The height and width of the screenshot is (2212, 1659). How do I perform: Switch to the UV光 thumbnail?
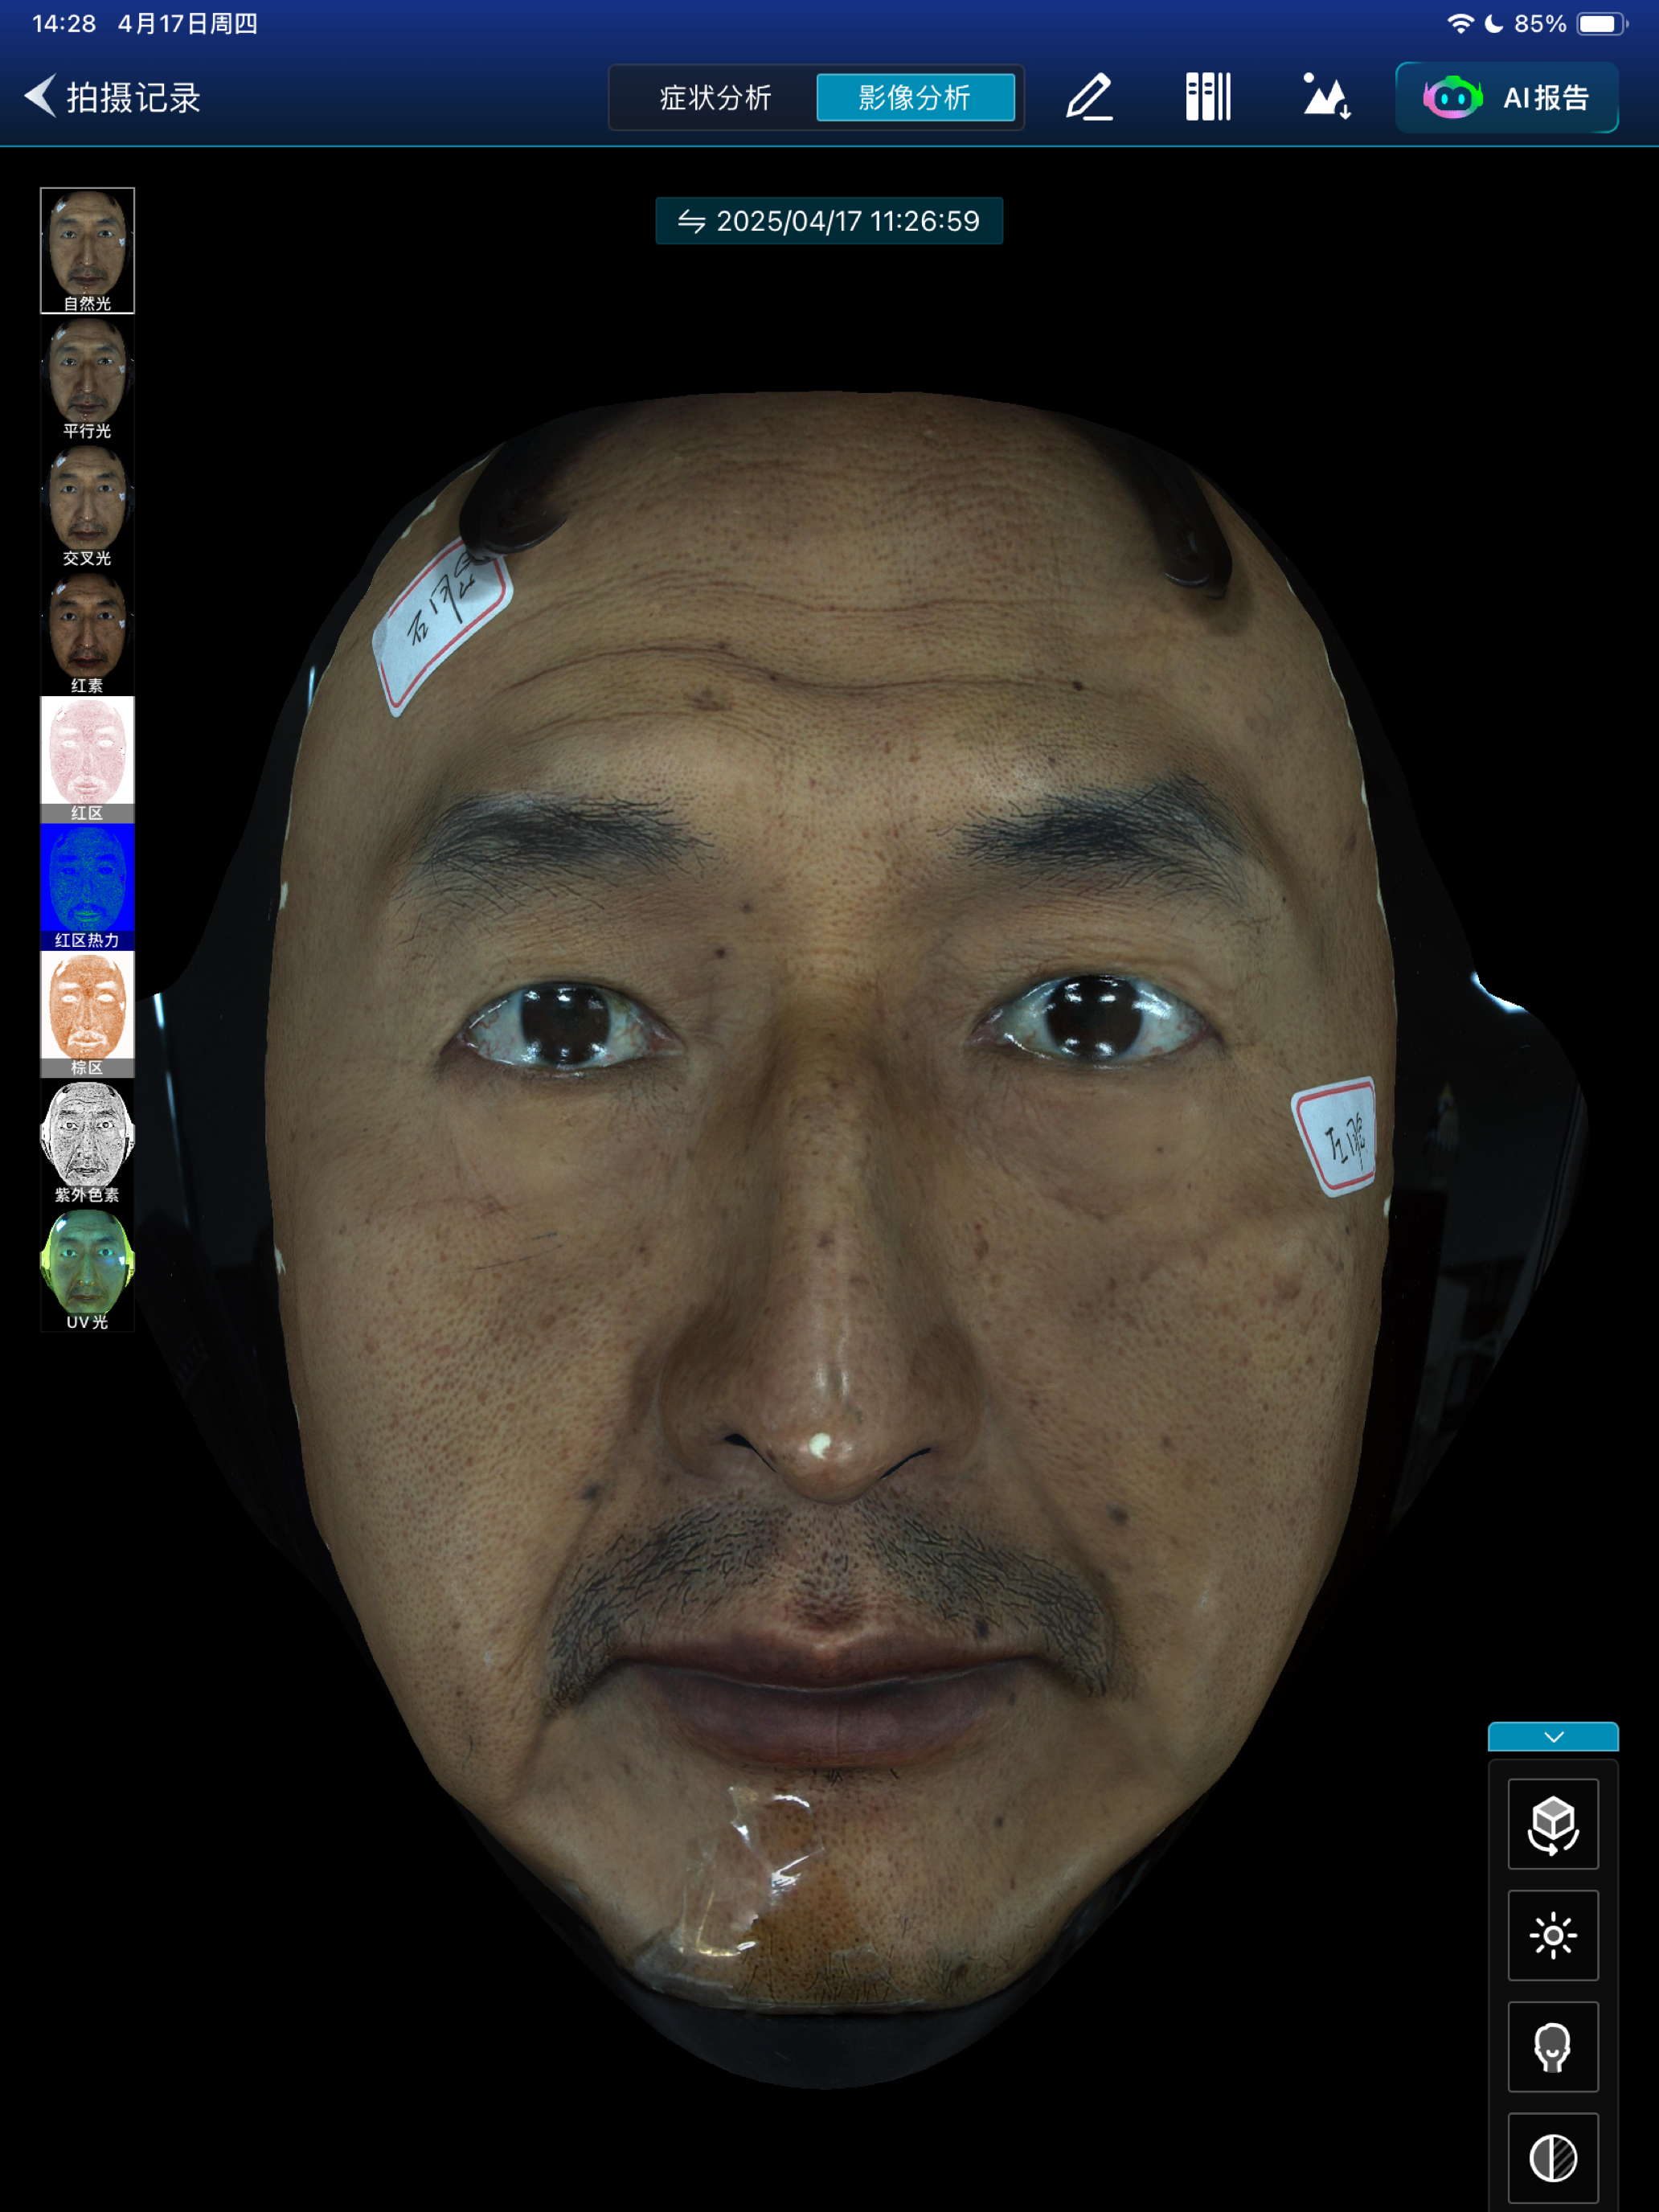87,1268
